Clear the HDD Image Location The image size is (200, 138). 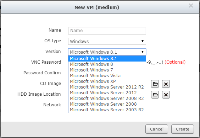click(x=166, y=95)
